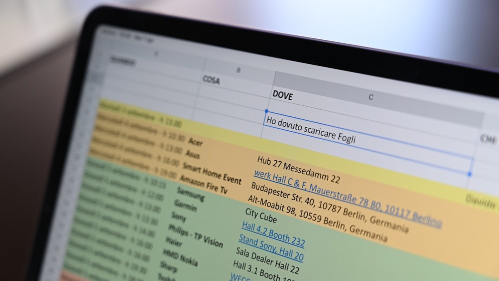
Task: Select column C header
Action: pos(371,97)
